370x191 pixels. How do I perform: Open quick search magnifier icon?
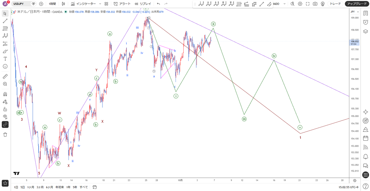pos(292,4)
